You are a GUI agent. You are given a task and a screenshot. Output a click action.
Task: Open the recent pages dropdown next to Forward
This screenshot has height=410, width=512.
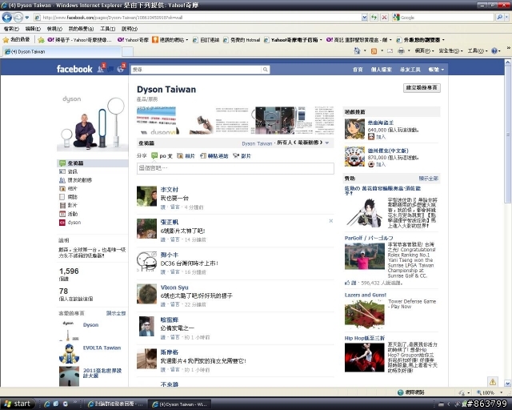(x=26, y=18)
